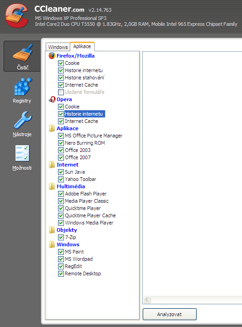Click the Windows folder icon in tree
The width and height of the screenshot is (242, 327).
[52, 244]
